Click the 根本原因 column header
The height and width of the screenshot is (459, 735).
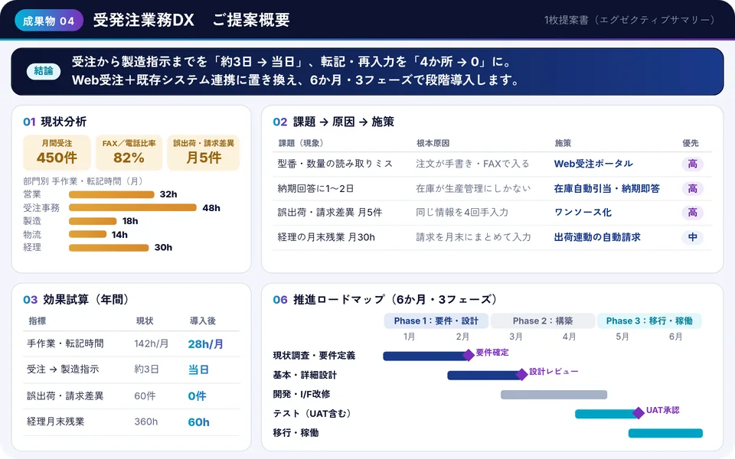[433, 143]
